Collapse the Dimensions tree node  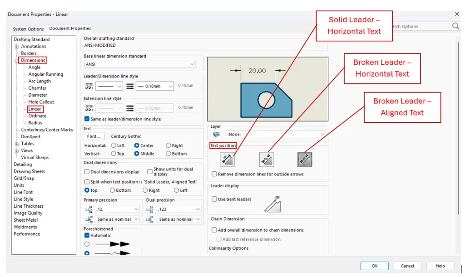17,61
